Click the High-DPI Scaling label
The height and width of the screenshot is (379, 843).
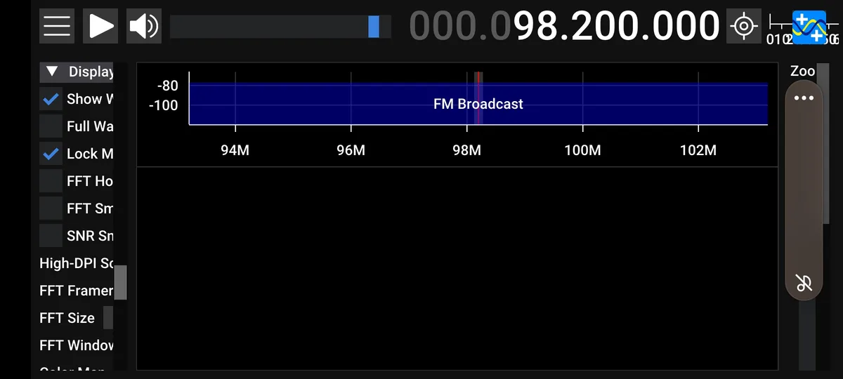(77, 263)
